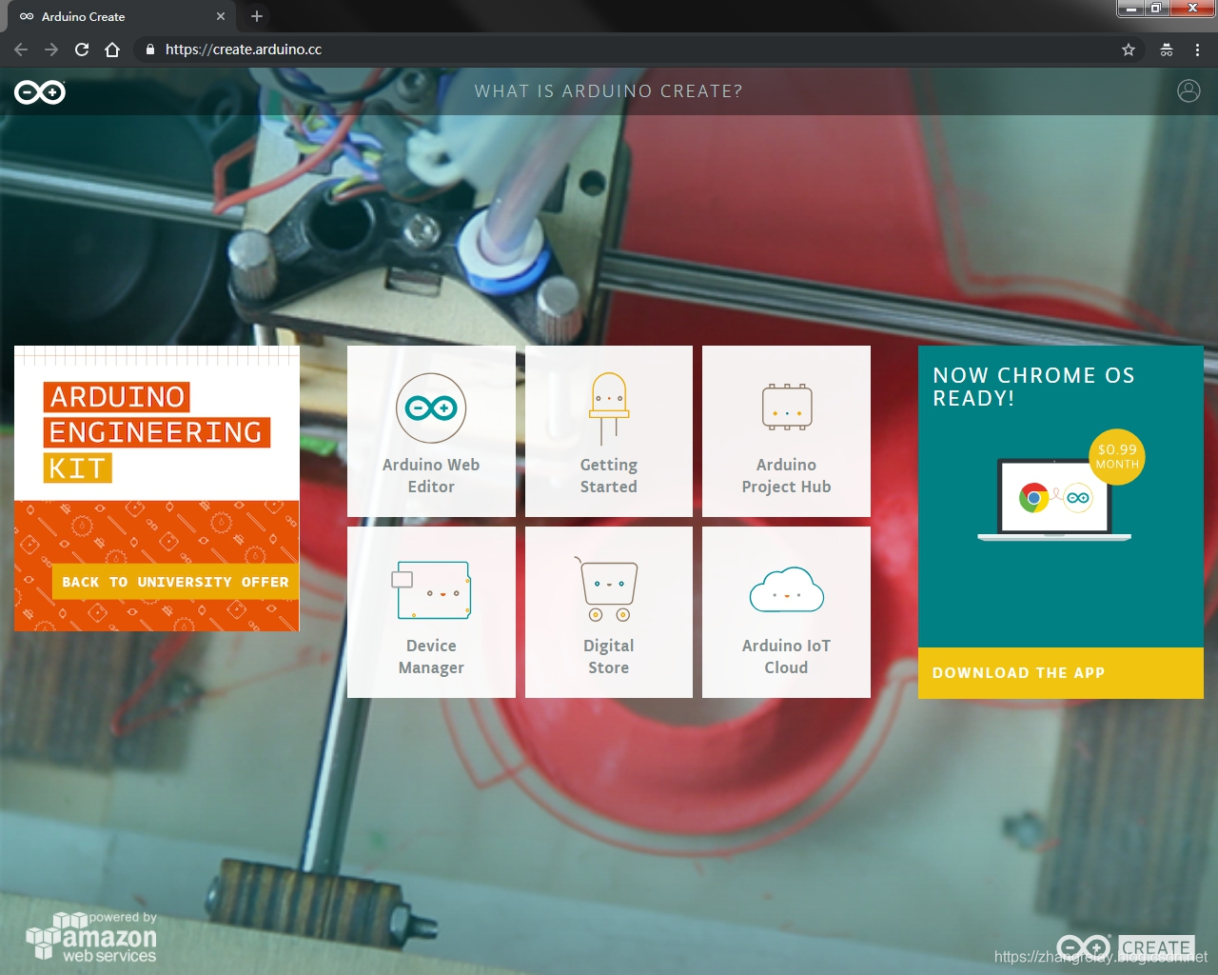The image size is (1218, 975).
Task: Minimize the browser window
Action: coord(1130,8)
